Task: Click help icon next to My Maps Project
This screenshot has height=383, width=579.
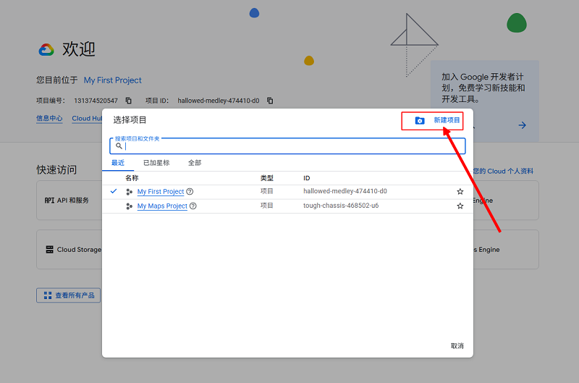Action: coord(193,206)
